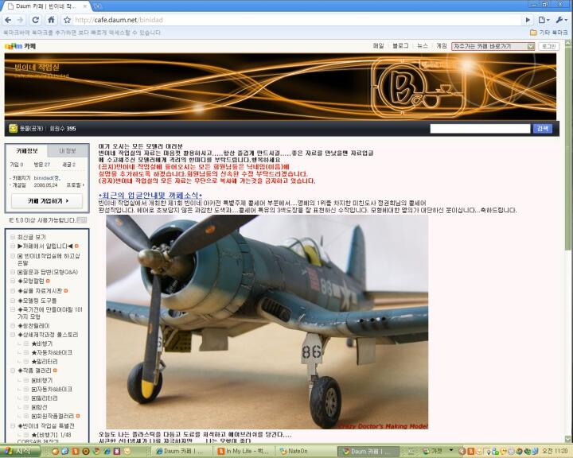Open the page menu icon
Image resolution: width=573 pixels, height=458 pixels.
[x=544, y=19]
